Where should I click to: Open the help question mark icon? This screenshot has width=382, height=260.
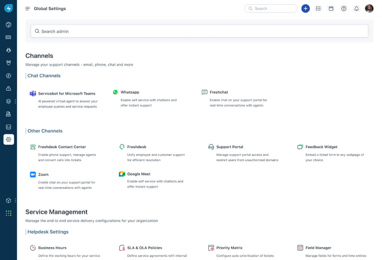[344, 8]
